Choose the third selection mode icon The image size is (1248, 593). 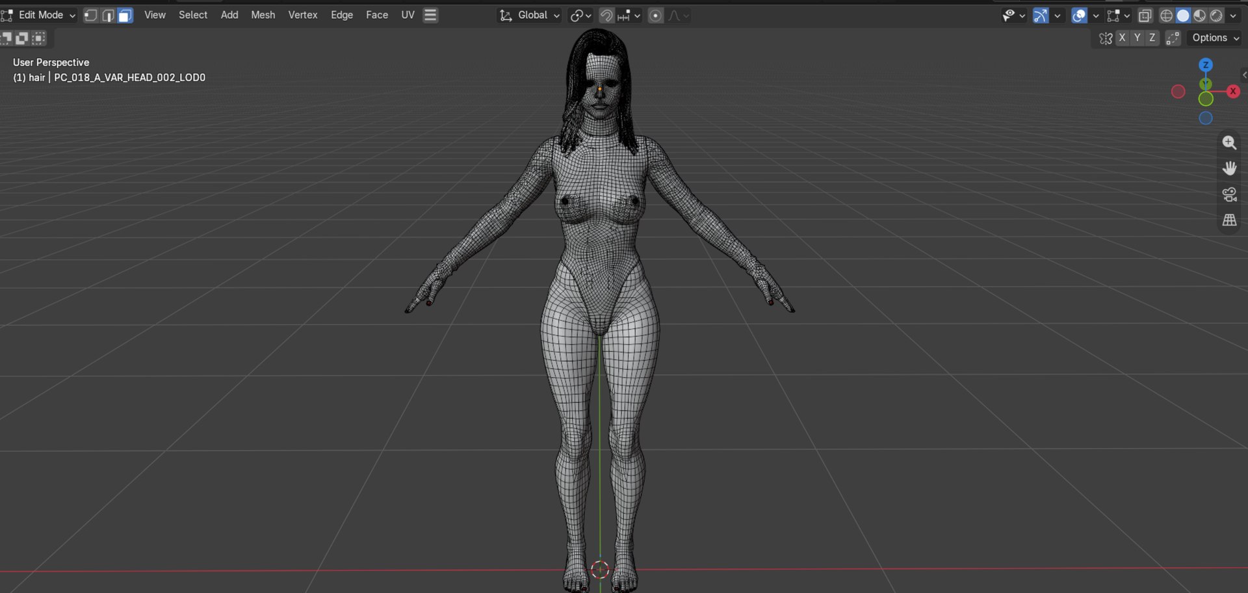(x=39, y=38)
